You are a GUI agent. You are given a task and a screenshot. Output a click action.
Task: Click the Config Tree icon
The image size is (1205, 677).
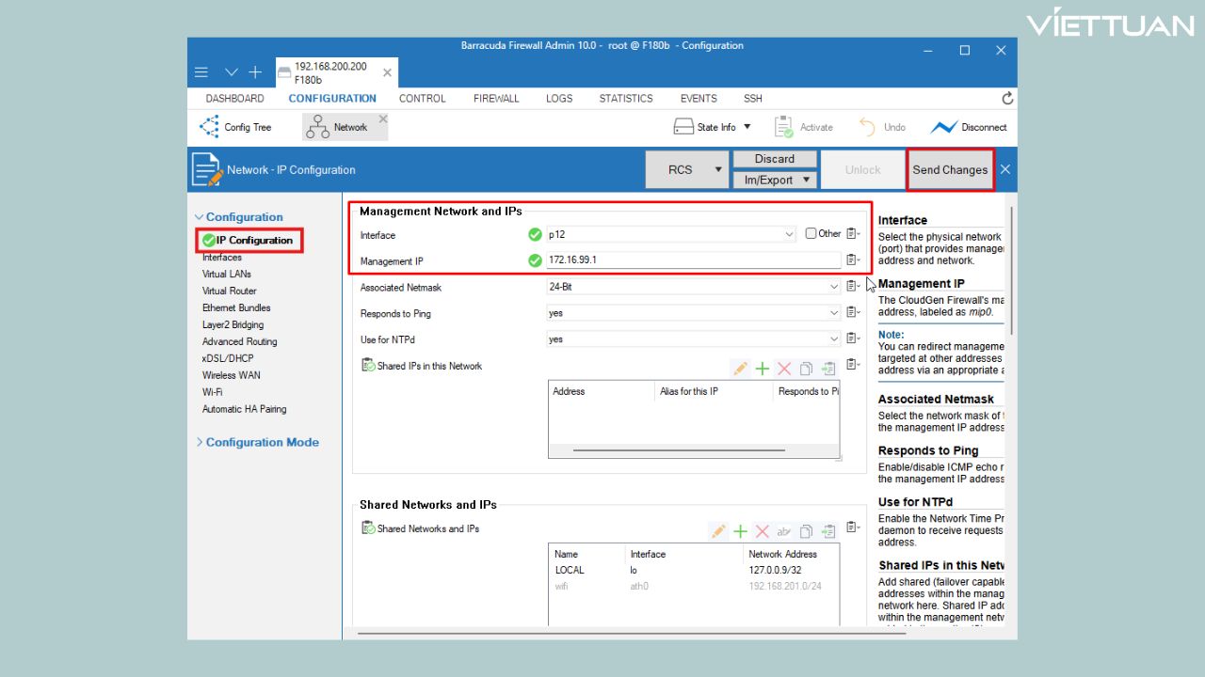click(209, 127)
